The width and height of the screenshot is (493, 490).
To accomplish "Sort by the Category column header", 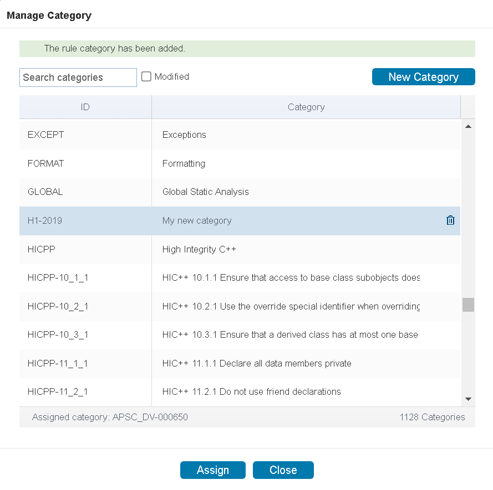I will tap(306, 107).
